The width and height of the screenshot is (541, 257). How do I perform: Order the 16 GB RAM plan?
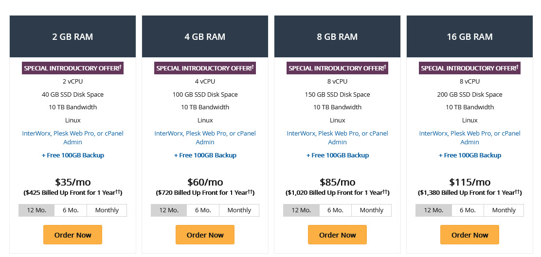point(469,235)
